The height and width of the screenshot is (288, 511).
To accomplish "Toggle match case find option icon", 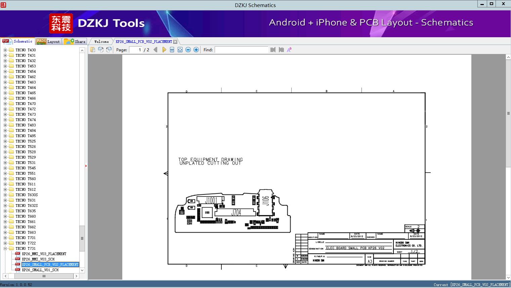I will pos(289,50).
